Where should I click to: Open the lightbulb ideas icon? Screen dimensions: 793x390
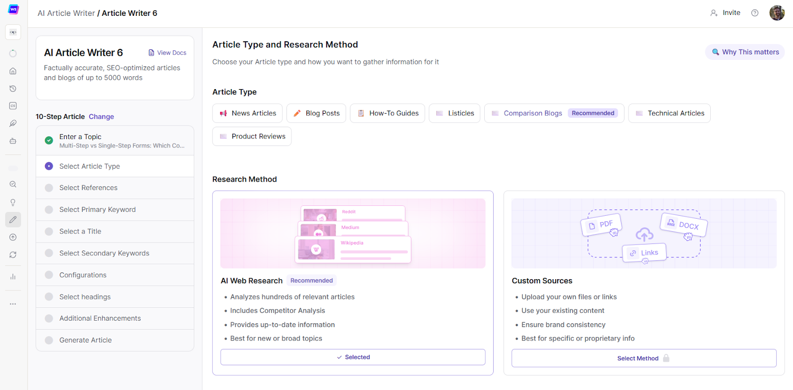(13, 202)
